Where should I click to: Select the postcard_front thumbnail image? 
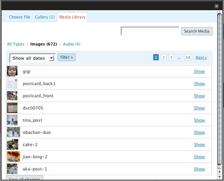point(12,96)
